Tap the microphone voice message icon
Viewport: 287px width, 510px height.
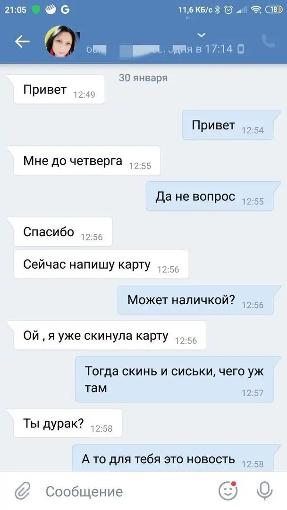[264, 491]
